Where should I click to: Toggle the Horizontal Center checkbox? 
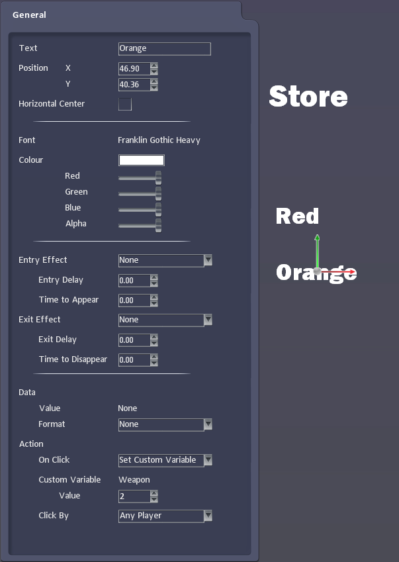point(124,104)
